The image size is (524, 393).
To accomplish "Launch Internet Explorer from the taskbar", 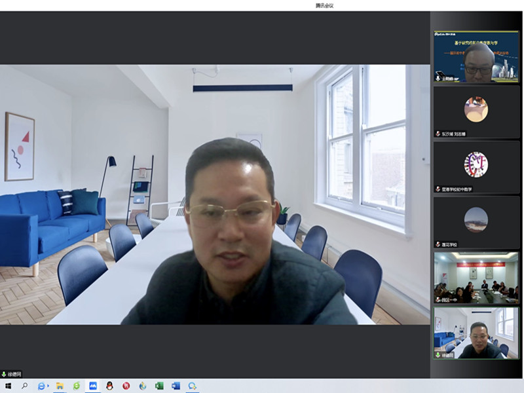I will 42,386.
